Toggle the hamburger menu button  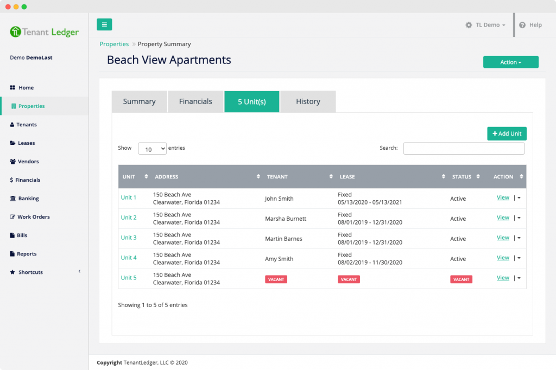click(104, 24)
